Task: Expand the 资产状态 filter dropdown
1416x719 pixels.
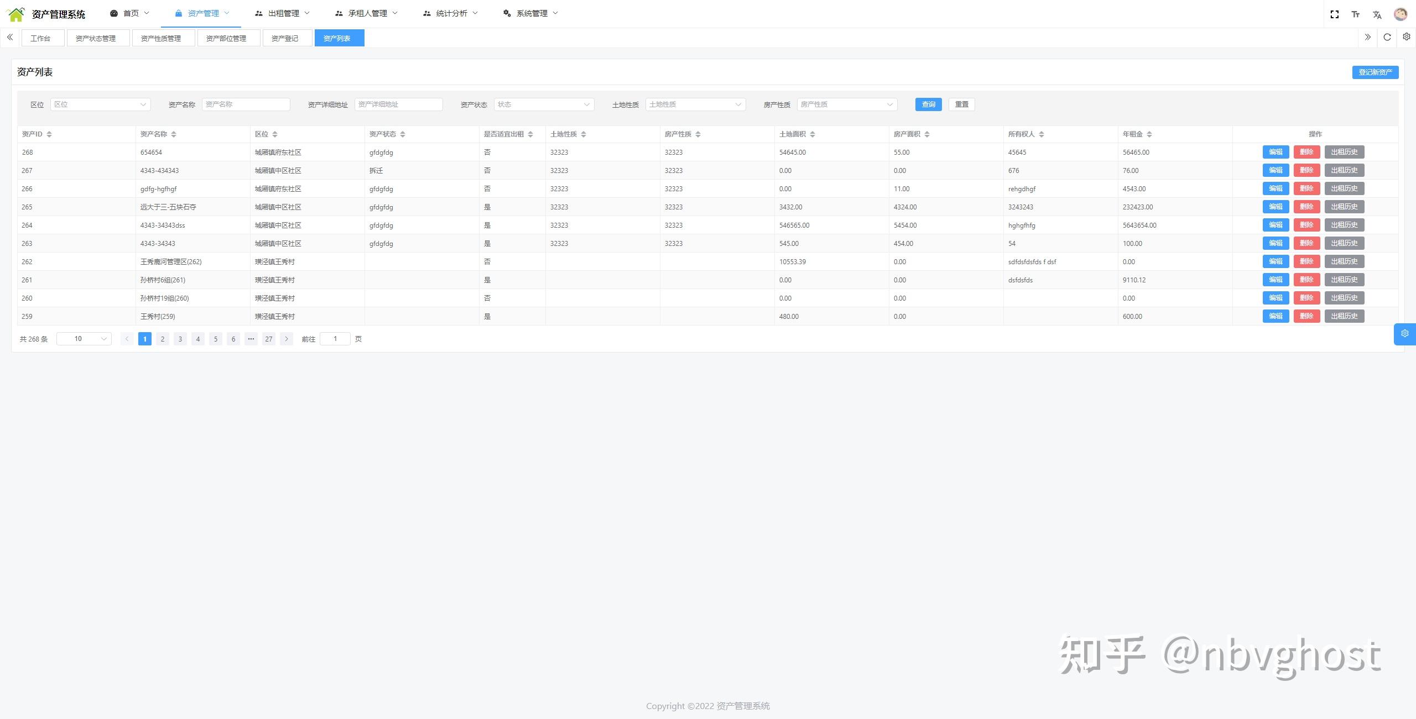Action: click(x=543, y=104)
